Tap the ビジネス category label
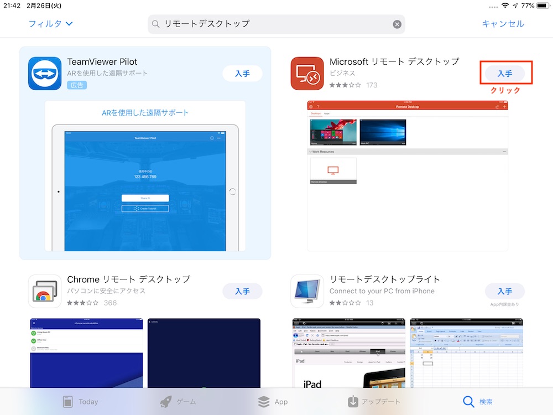 tap(342, 73)
